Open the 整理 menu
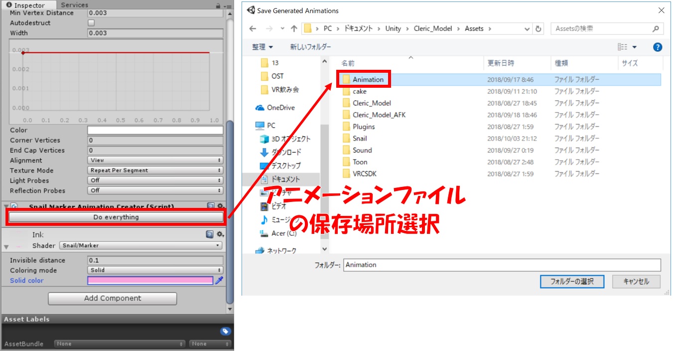673x351 pixels. point(263,47)
